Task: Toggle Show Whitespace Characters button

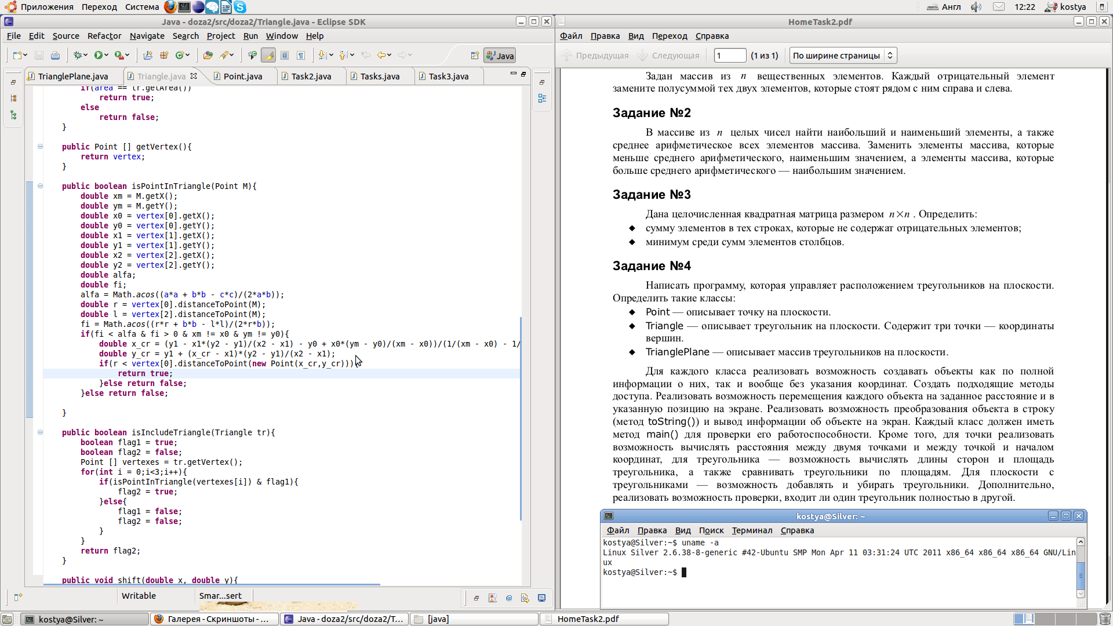Action: [301, 55]
